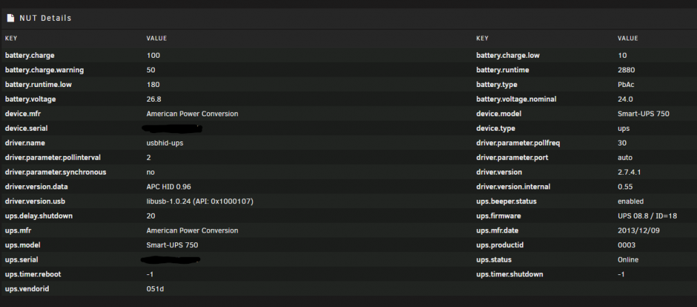Click the ups.delay.shutdown key
The image size is (697, 307).
coord(38,216)
